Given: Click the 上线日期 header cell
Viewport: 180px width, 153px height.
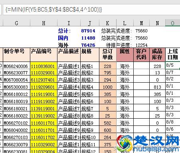Looking at the screenshot, I should pyautogui.click(x=173, y=55).
